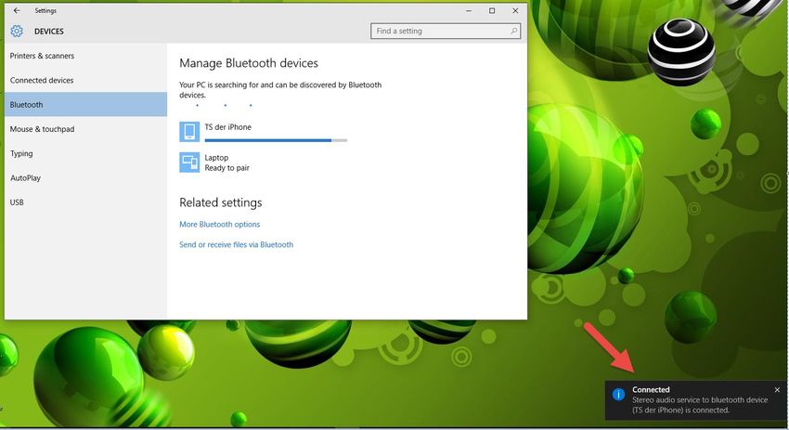
Task: Click the Stereo audio service notification message
Action: click(700, 405)
